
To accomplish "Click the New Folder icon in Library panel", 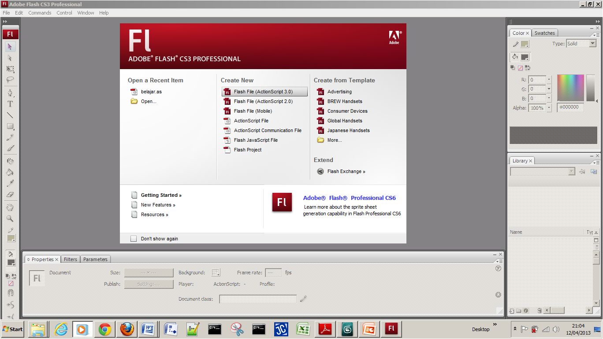I will pos(518,311).
